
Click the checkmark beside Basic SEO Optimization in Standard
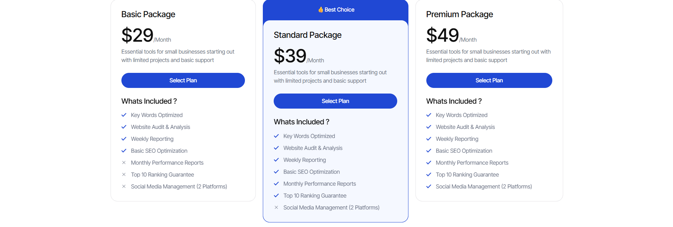tap(276, 172)
